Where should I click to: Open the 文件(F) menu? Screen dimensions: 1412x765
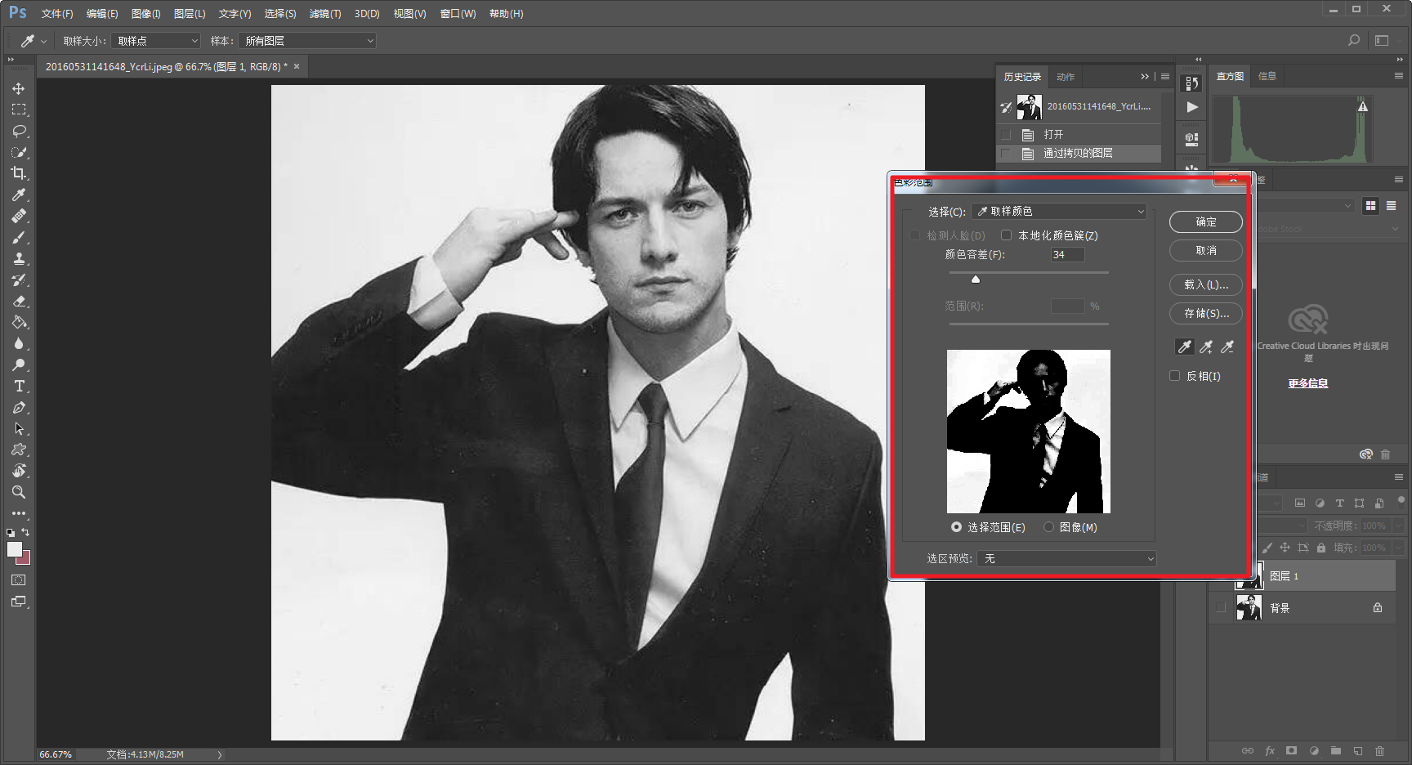[x=57, y=14]
